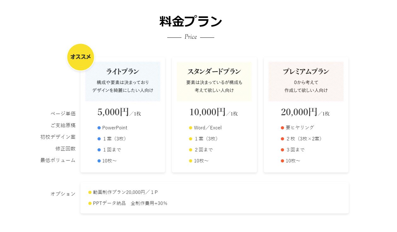Click the ページ単価 row label
Viewport: 397px width, 232px height.
(x=63, y=114)
